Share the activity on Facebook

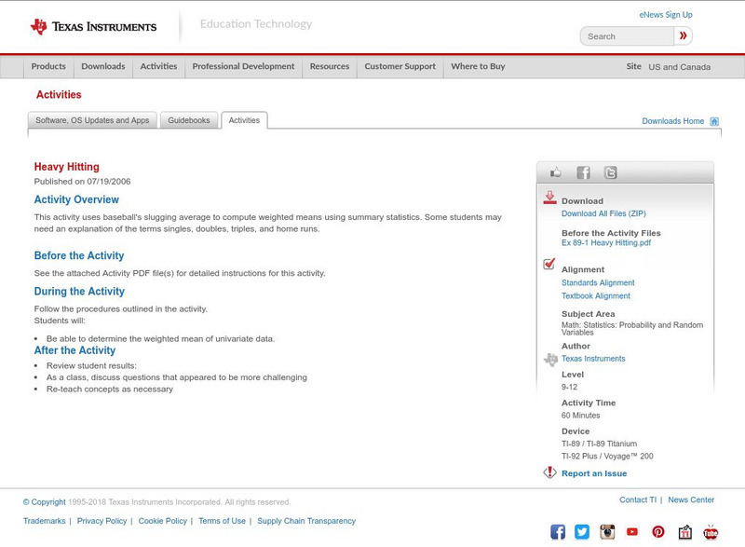(583, 171)
